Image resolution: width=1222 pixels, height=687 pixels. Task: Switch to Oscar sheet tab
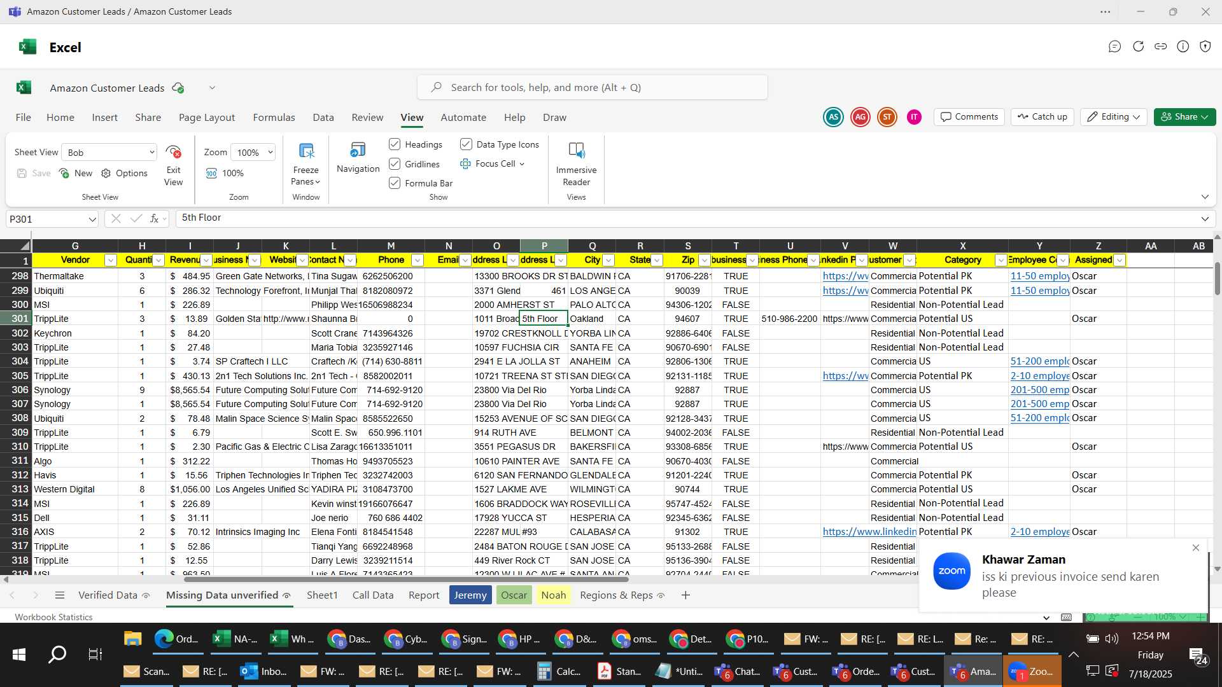coord(514,595)
